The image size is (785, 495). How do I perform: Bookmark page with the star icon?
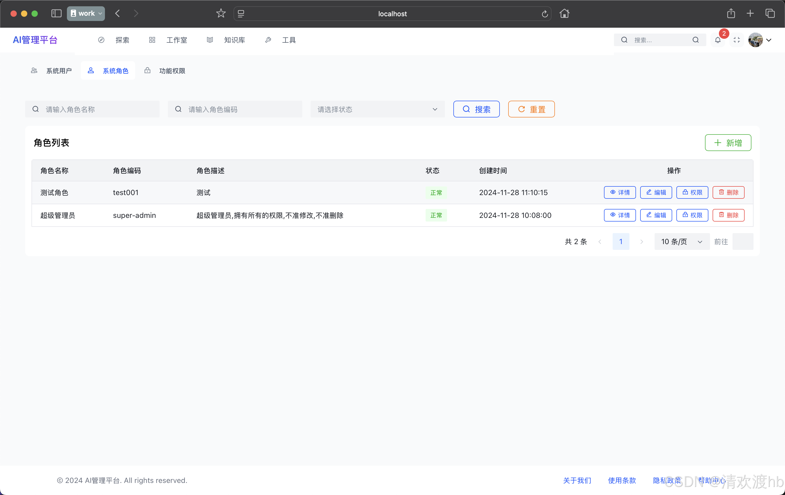221,13
